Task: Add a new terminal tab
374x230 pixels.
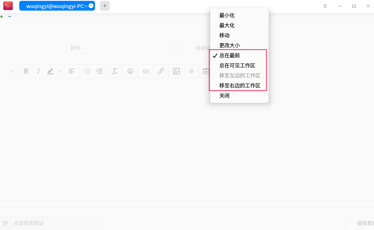Action: (x=105, y=6)
